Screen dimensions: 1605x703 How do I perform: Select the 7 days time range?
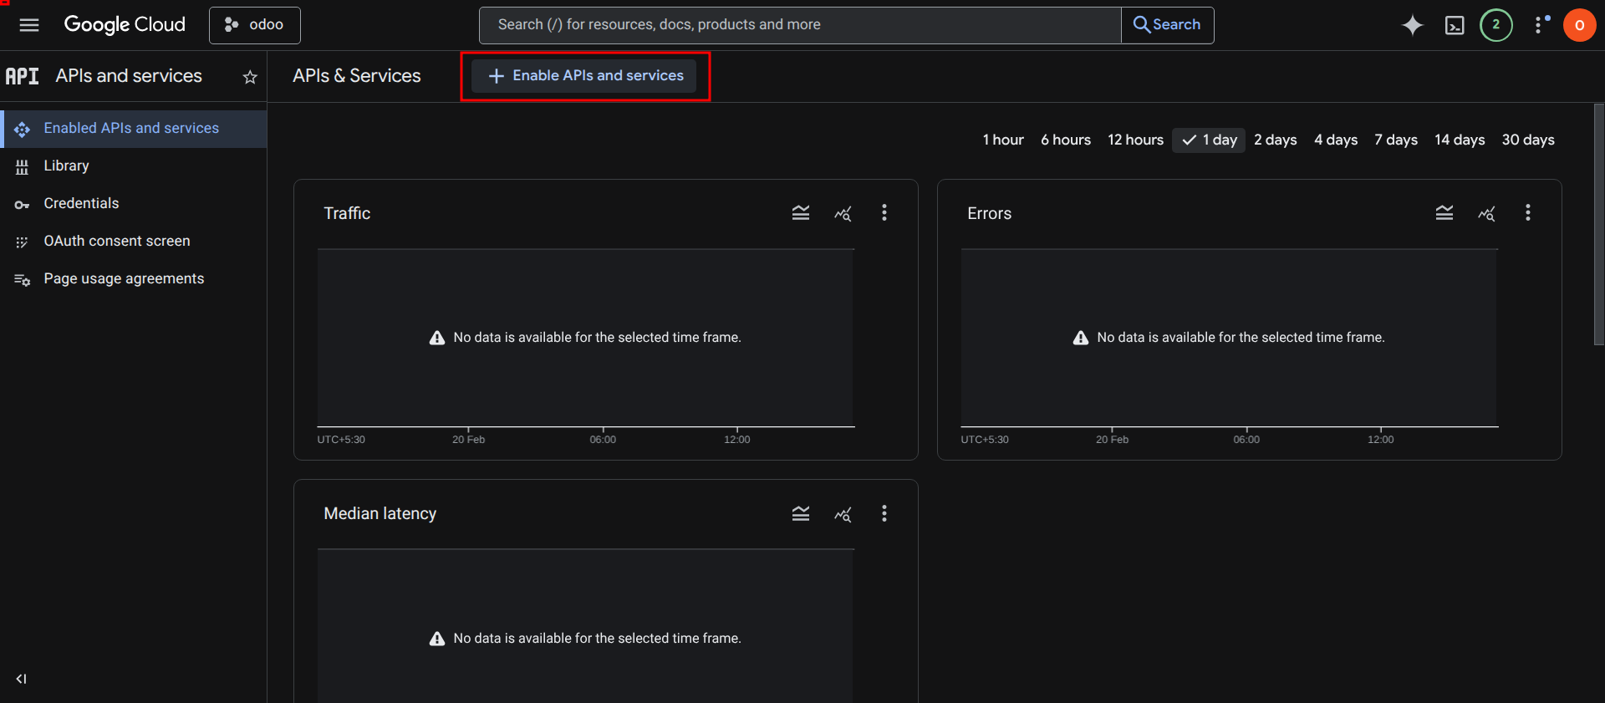coord(1396,140)
